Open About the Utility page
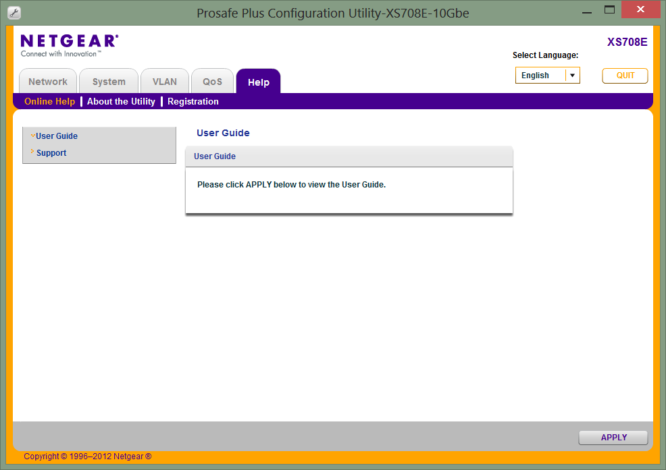 pos(121,101)
